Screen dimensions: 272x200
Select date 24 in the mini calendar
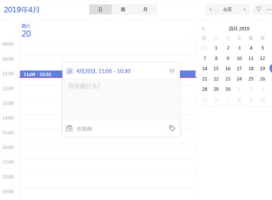click(x=239, y=79)
